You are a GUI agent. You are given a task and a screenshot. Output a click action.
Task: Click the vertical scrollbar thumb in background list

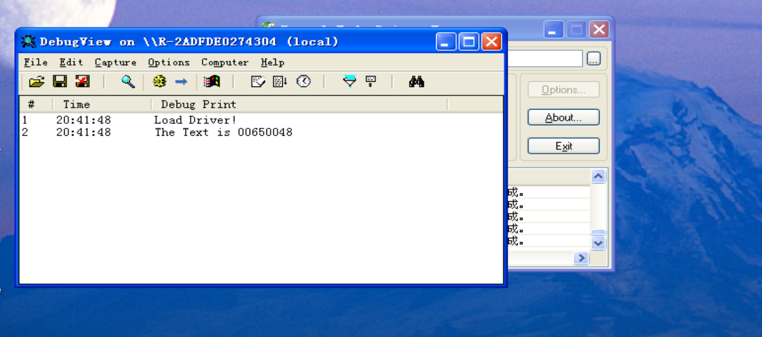pyautogui.click(x=598, y=233)
